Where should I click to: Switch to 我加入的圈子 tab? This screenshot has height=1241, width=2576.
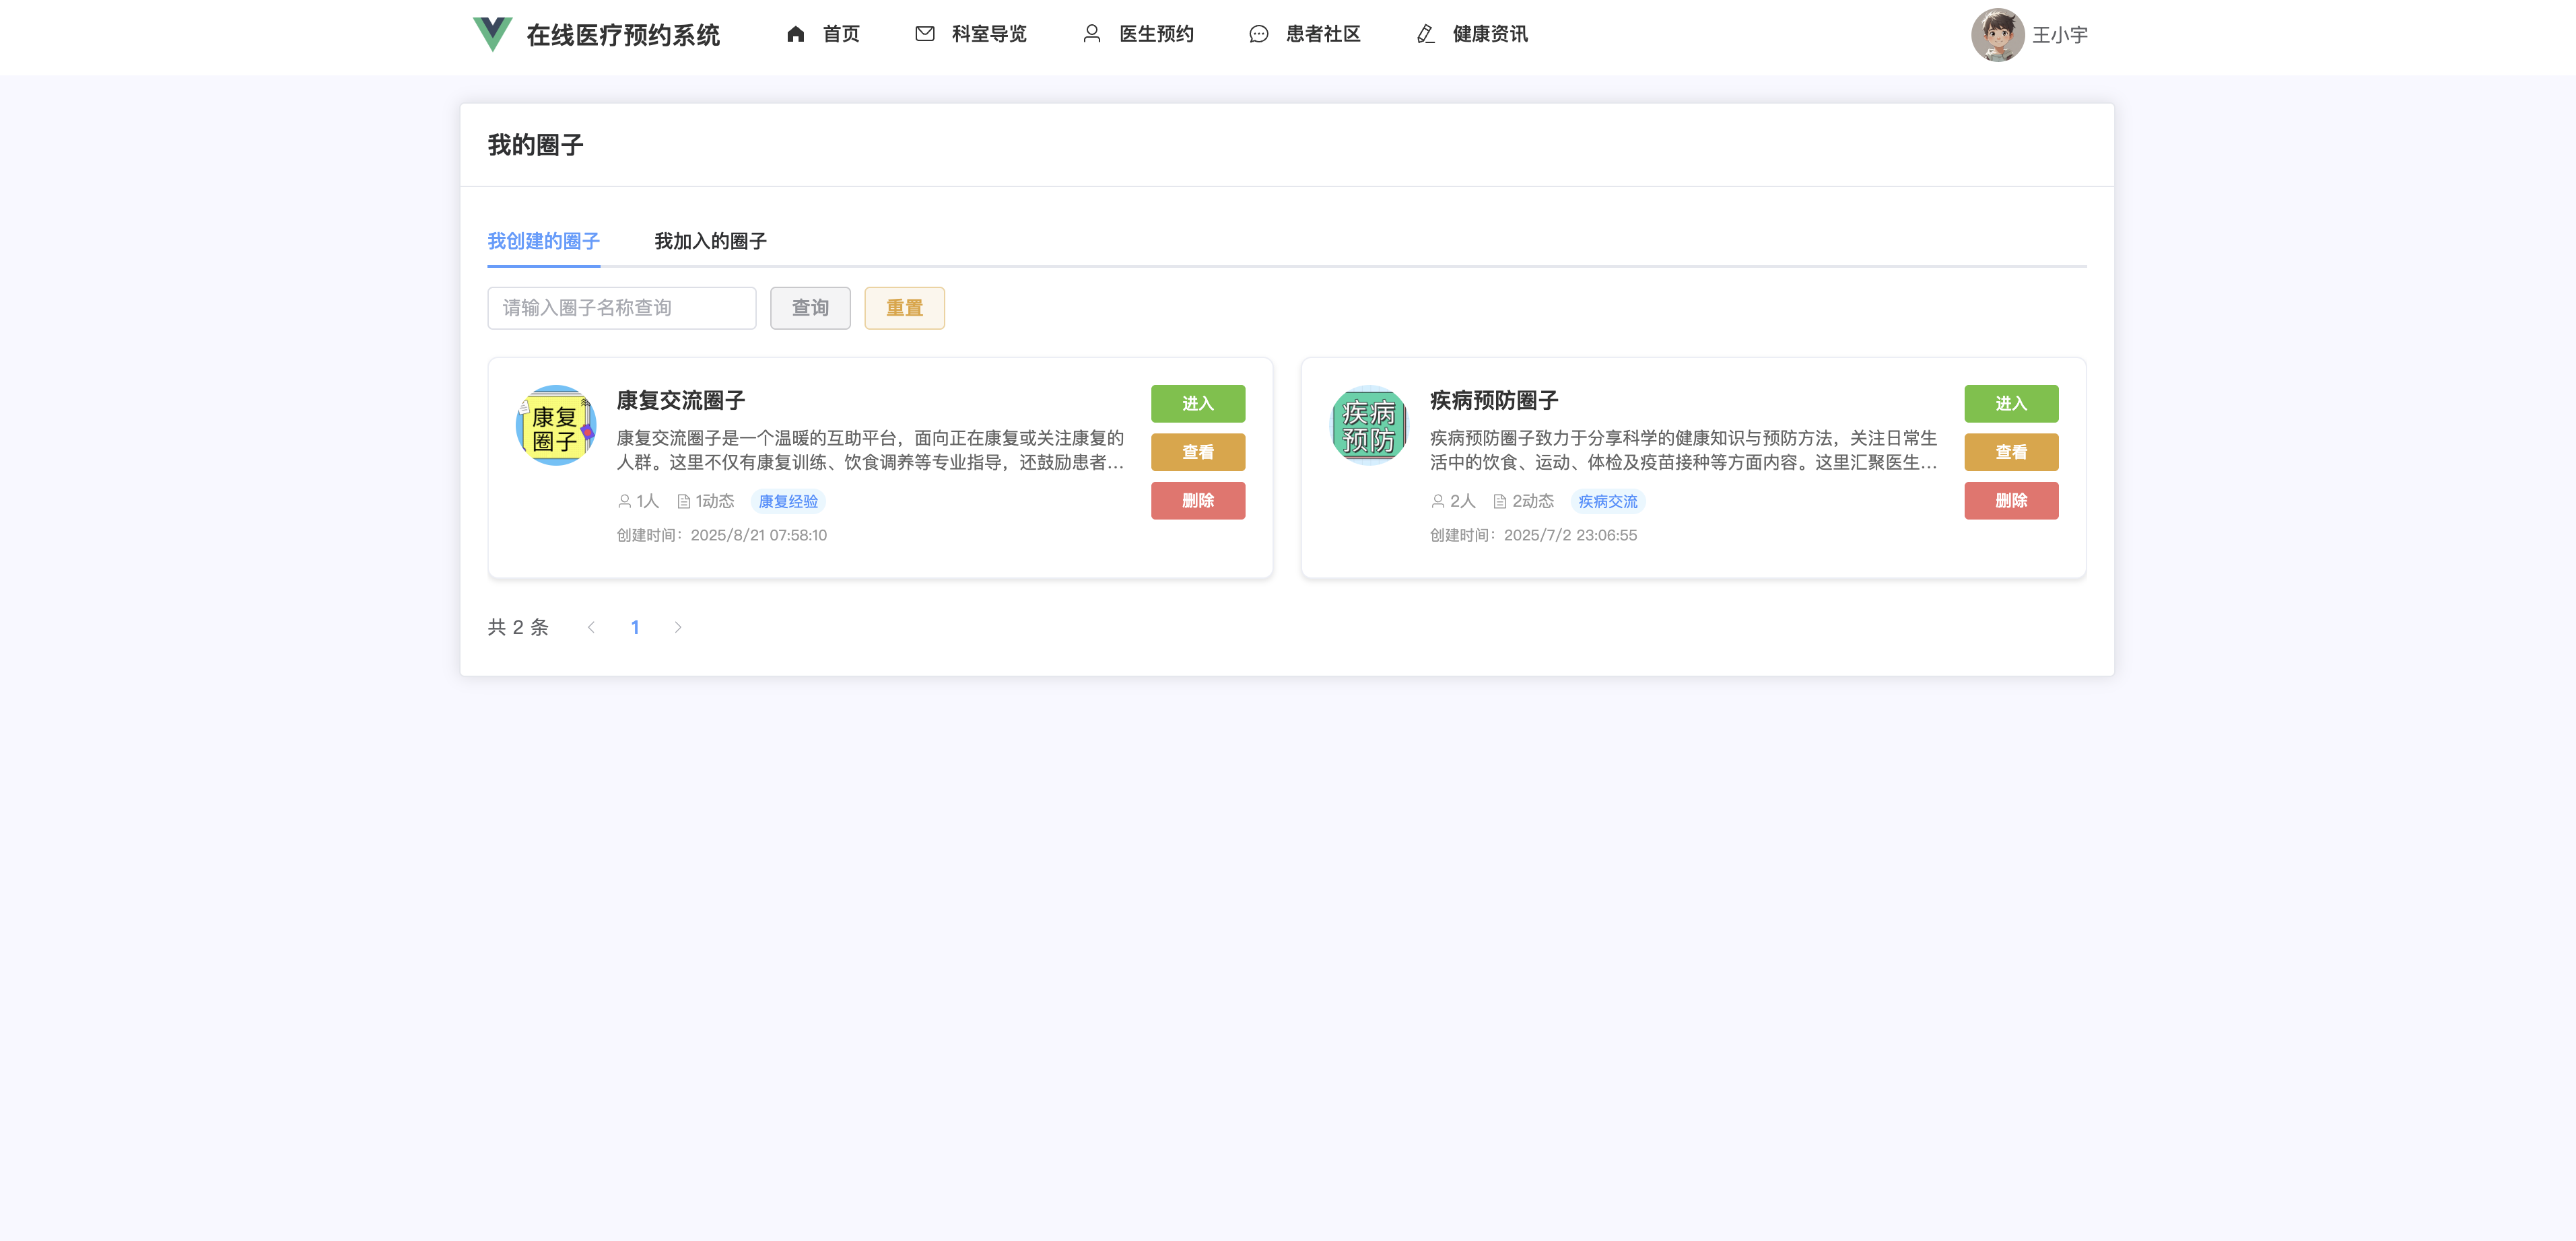tap(710, 241)
